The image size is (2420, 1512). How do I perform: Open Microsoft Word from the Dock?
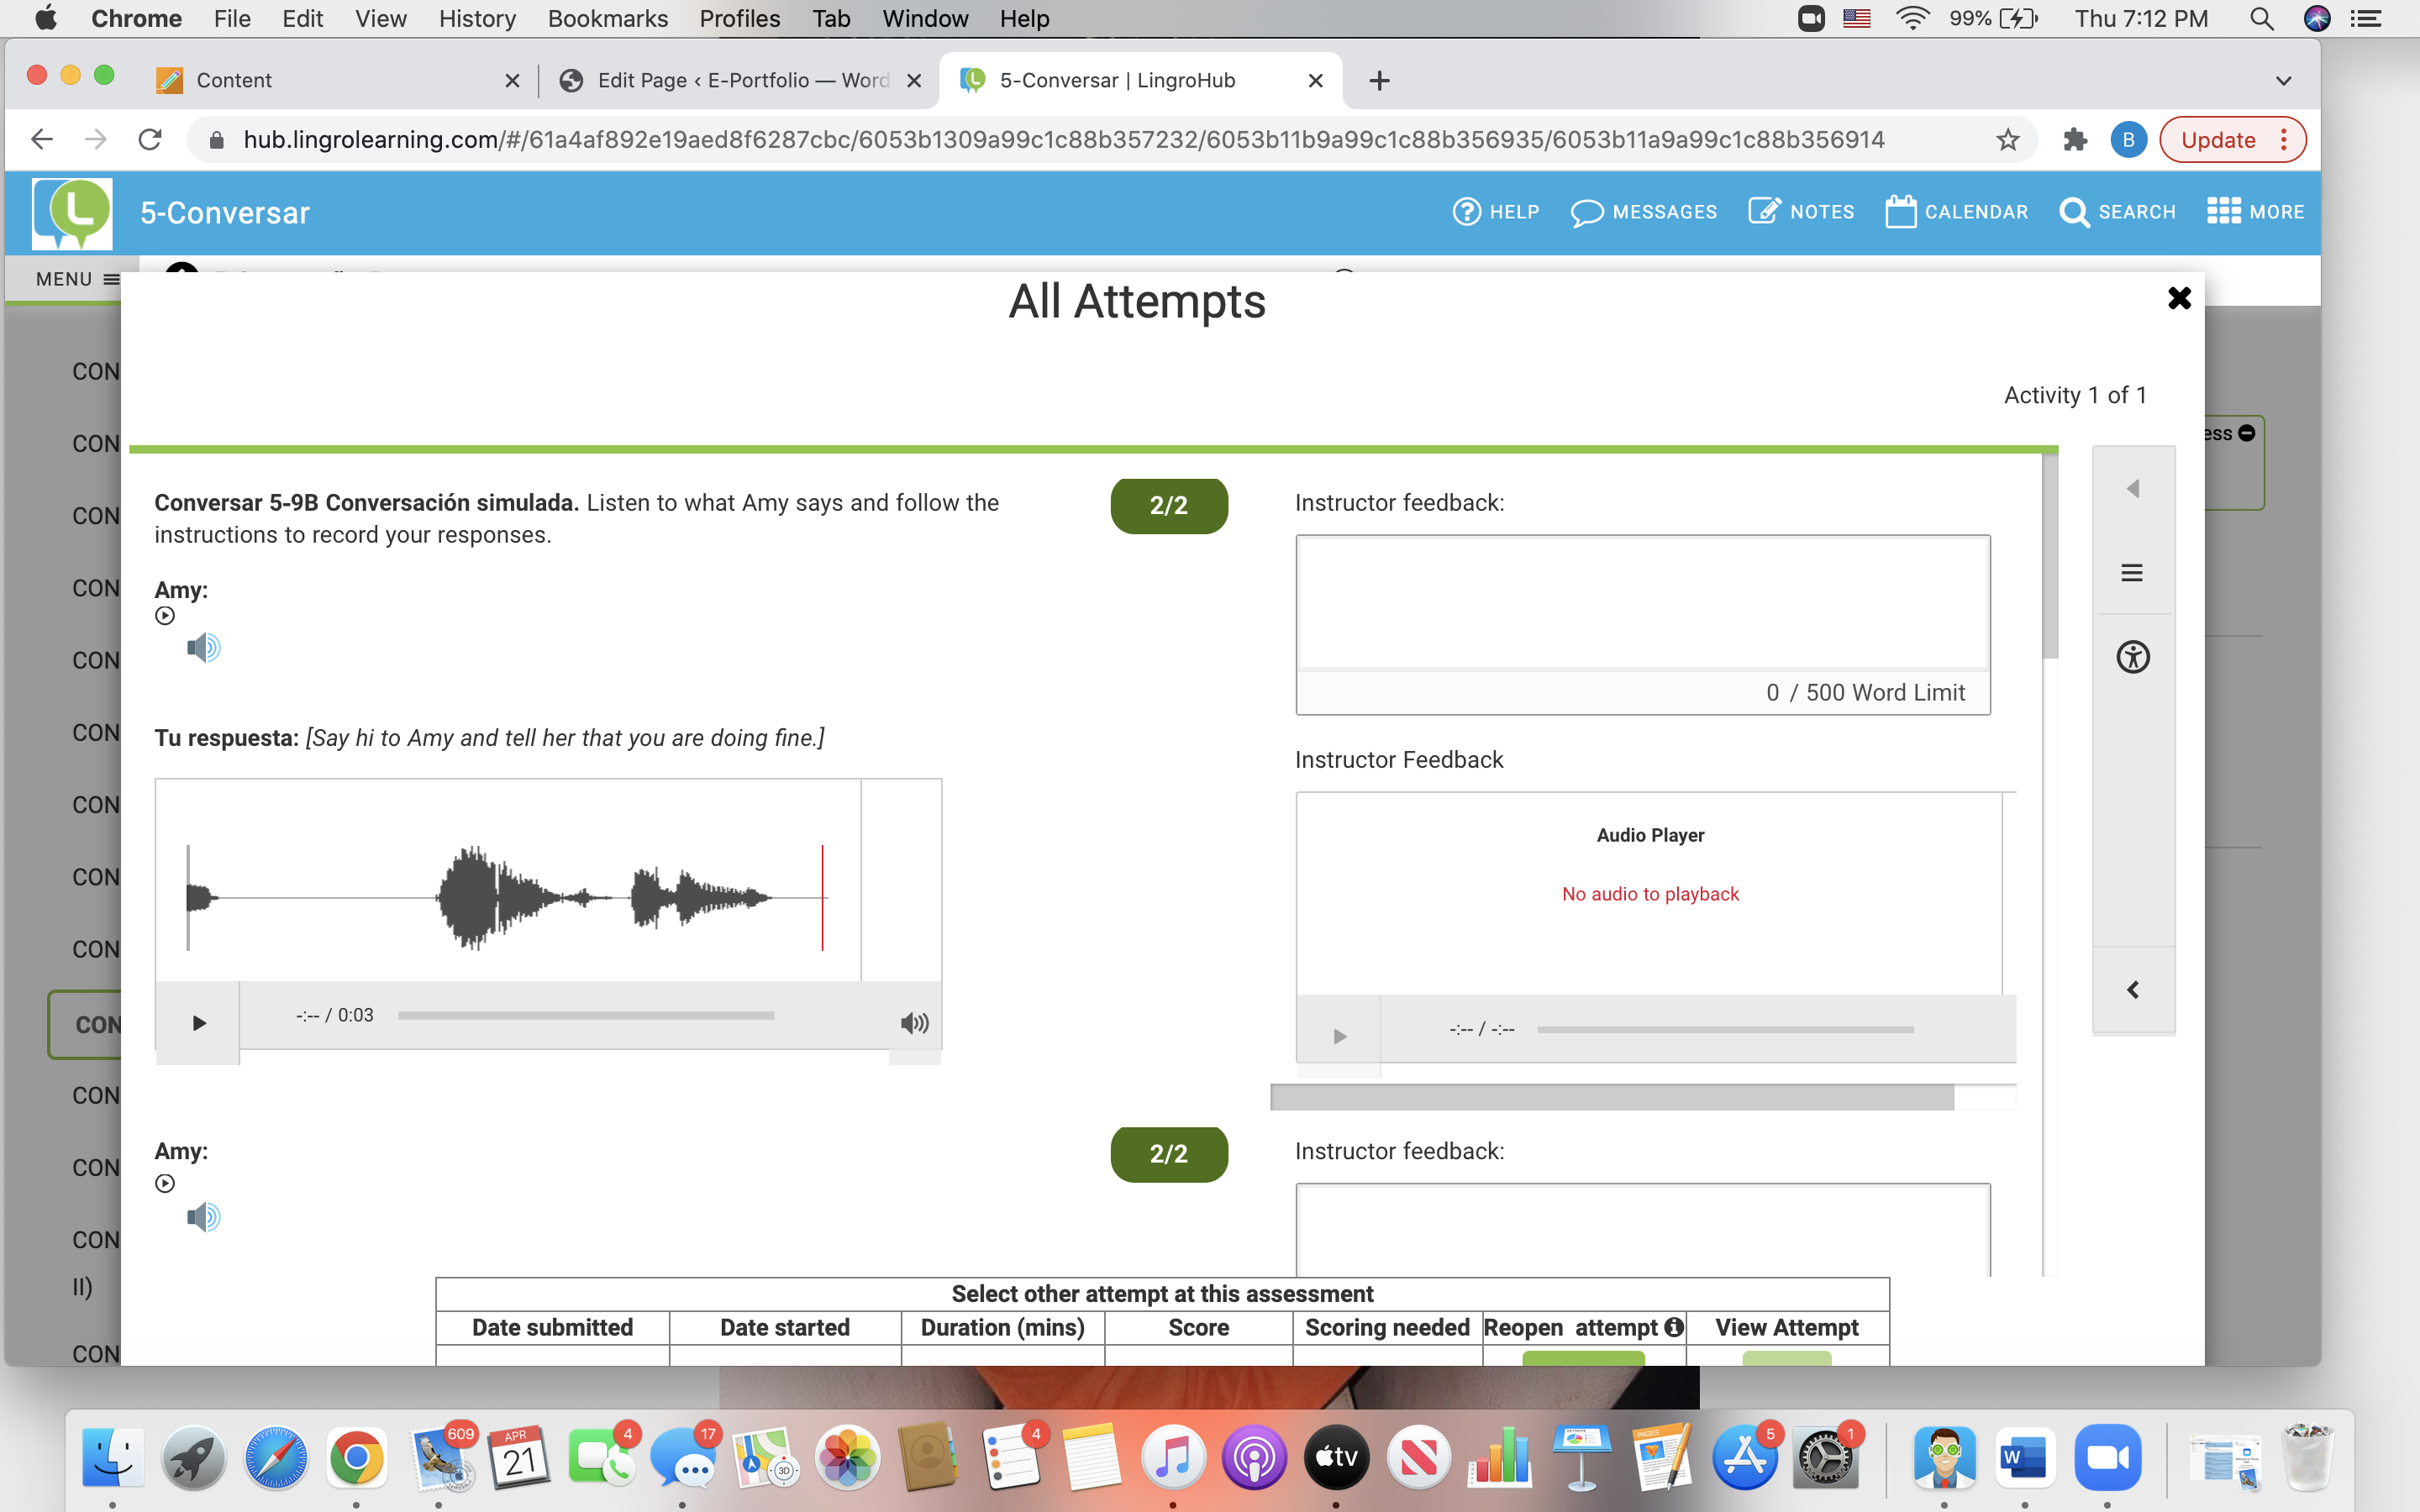[2025, 1457]
